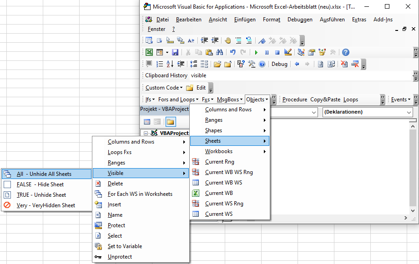419x264 pixels.
Task: Choose 'For Each WS in Worksheets' entry
Action: point(141,194)
